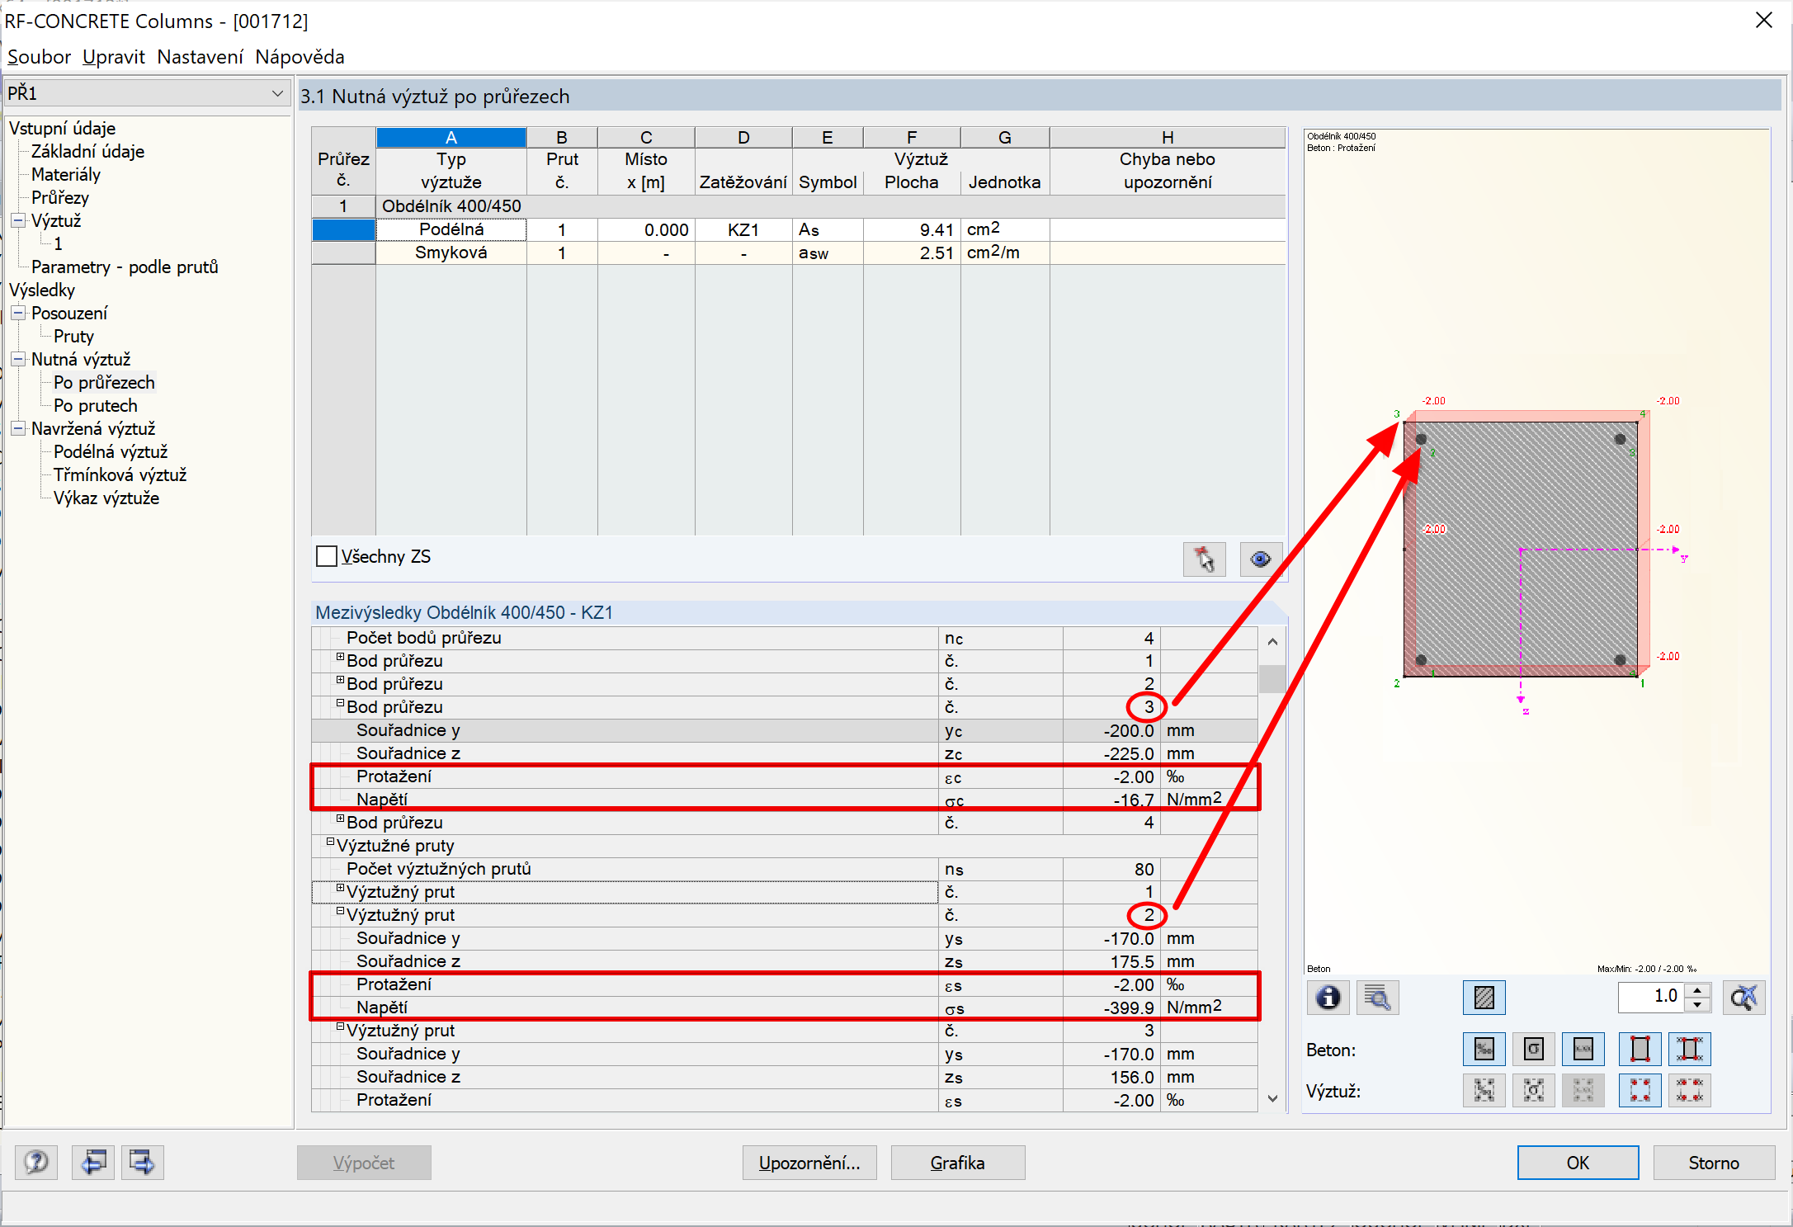Increase the scale factor spinner value
The width and height of the screenshot is (1793, 1227).
(x=1697, y=990)
